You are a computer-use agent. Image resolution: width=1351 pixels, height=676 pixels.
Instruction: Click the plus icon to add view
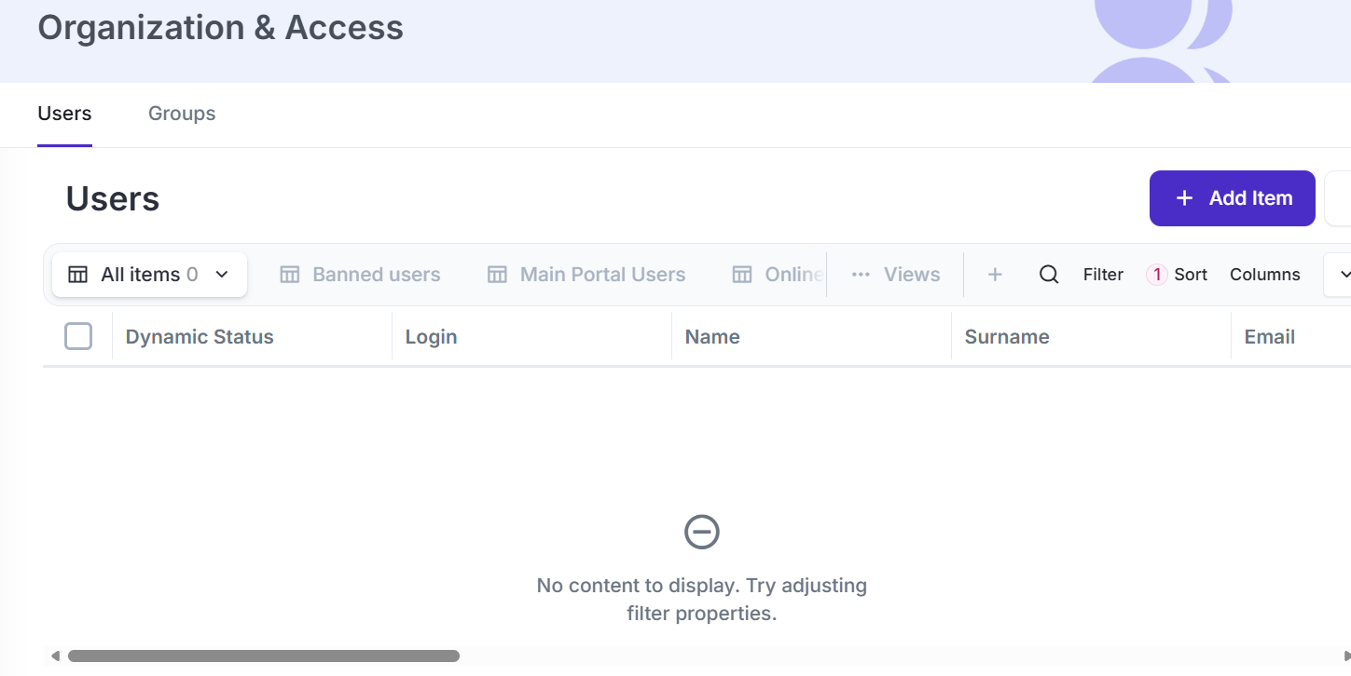pos(995,275)
